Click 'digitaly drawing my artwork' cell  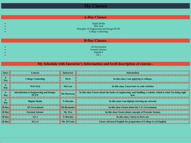(133, 101)
